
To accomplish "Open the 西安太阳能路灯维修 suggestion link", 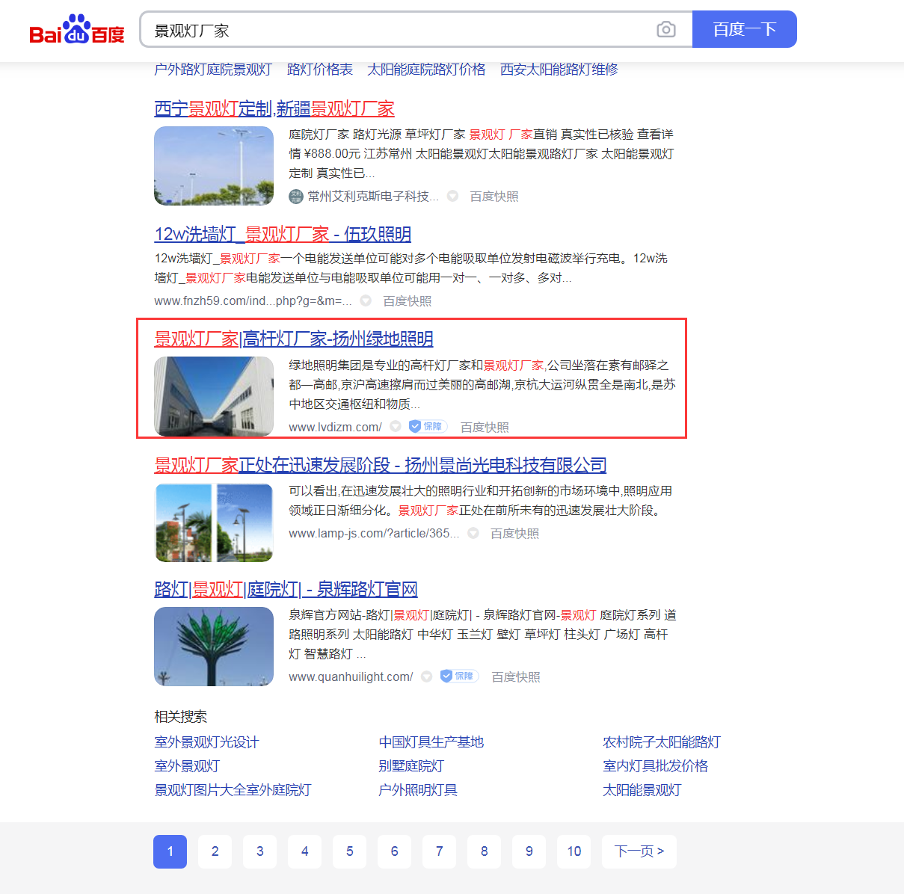I will click(x=559, y=70).
